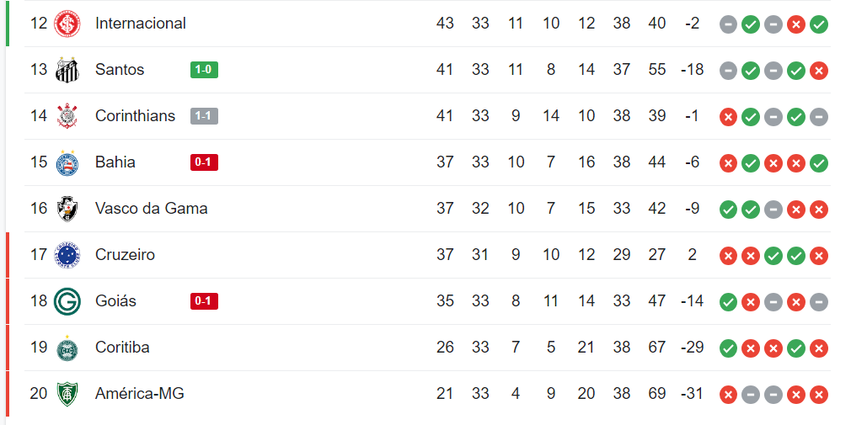Open the Vasco da Gama team link
Viewport: 851px width, 425px height.
(x=152, y=209)
